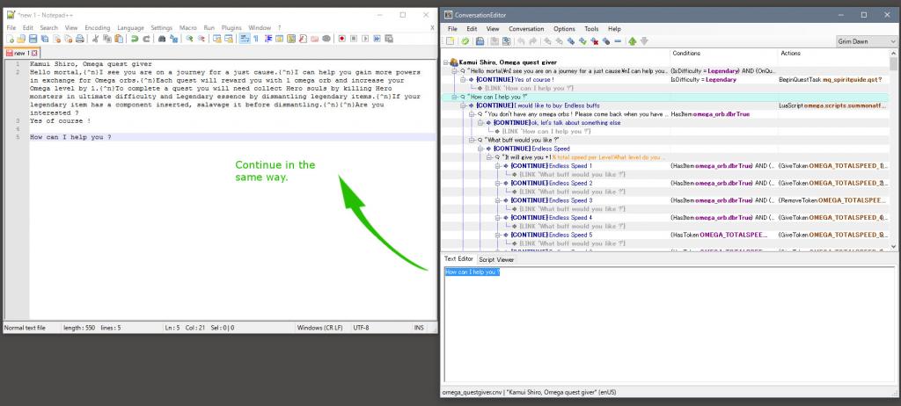This screenshot has width=901, height=406.
Task: Click Notepad++ Find binoculars icon
Action: [x=162, y=39]
